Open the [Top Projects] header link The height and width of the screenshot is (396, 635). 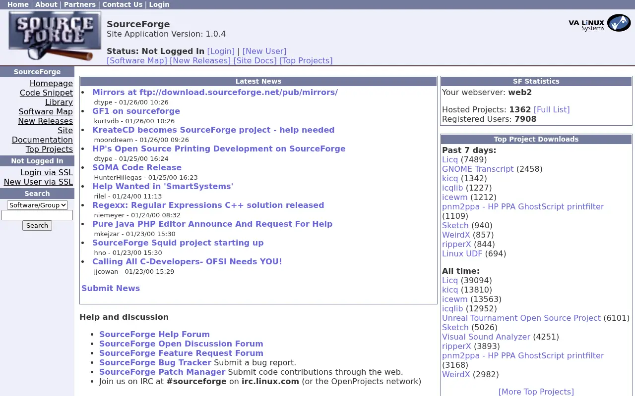pos(306,60)
